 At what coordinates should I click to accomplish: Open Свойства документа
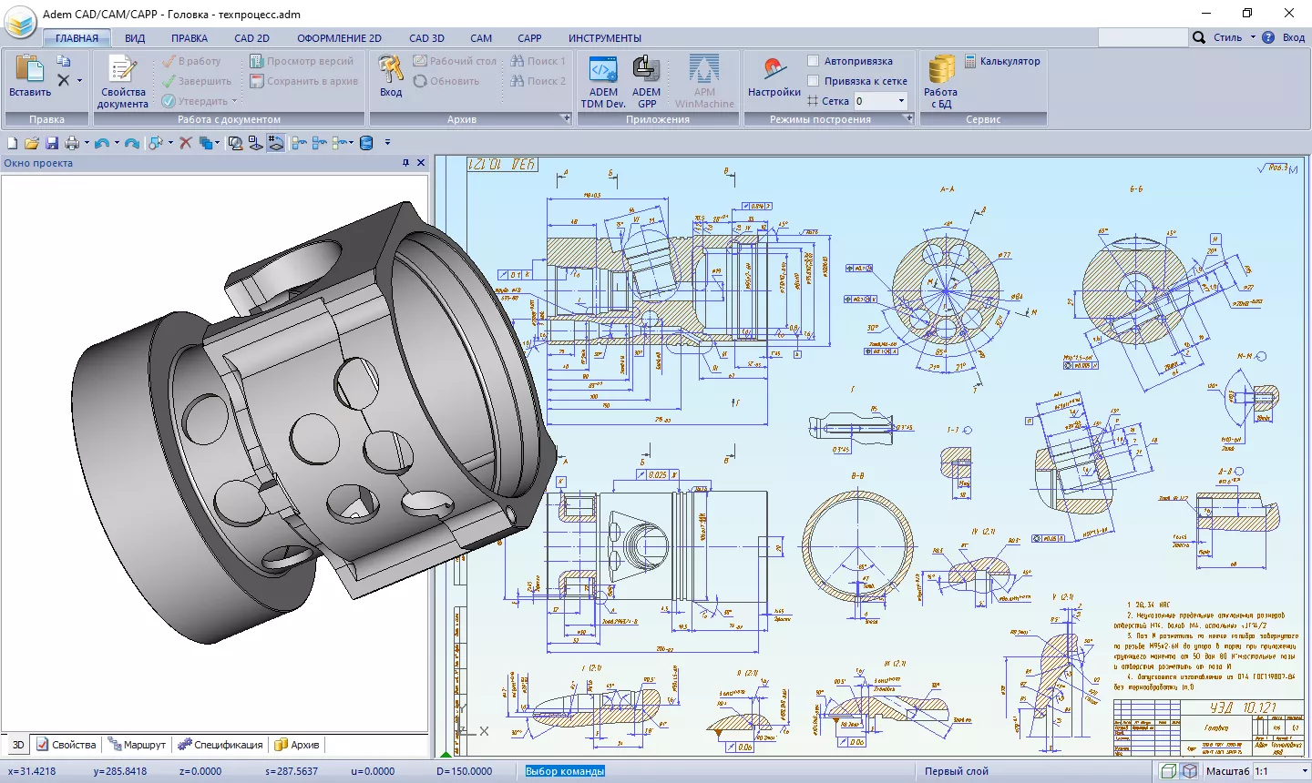click(123, 82)
